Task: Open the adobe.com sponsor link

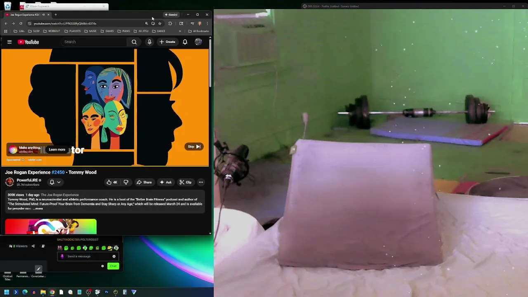Action: [x=35, y=160]
